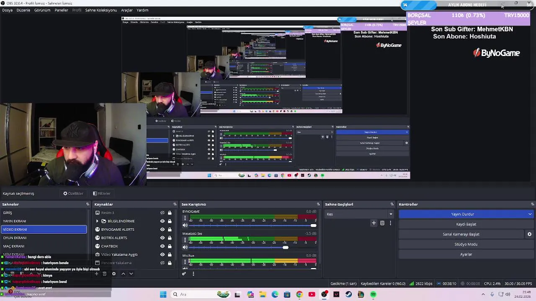Select the MAÇ EKRANI scene
Viewport: 536px width, 301px height.
click(x=44, y=246)
